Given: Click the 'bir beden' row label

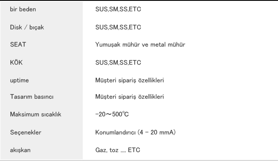Looking at the screenshot, I should point(23,9).
